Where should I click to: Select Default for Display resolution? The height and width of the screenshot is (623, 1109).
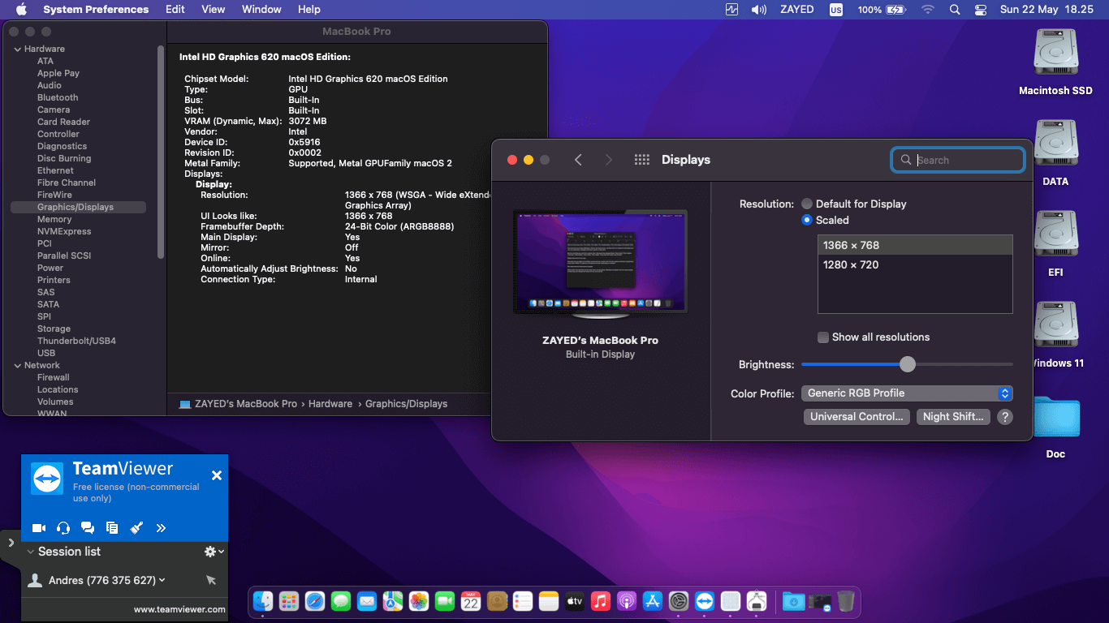(807, 204)
